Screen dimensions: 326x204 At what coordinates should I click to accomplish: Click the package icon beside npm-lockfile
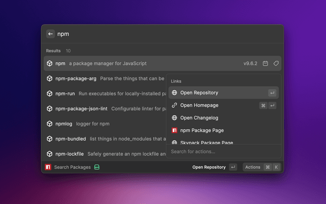point(49,154)
